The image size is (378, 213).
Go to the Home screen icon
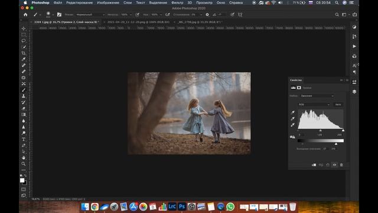coord(25,14)
